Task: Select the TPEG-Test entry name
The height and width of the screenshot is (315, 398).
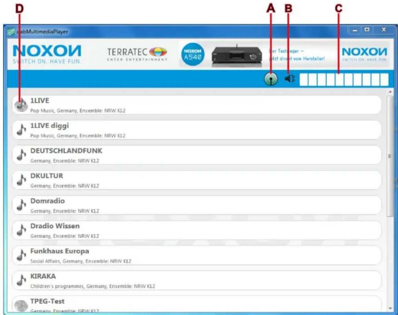Action: [47, 301]
